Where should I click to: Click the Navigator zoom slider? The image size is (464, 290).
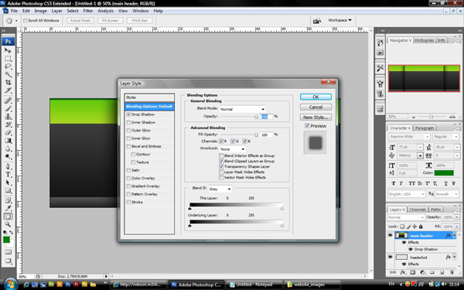431,117
